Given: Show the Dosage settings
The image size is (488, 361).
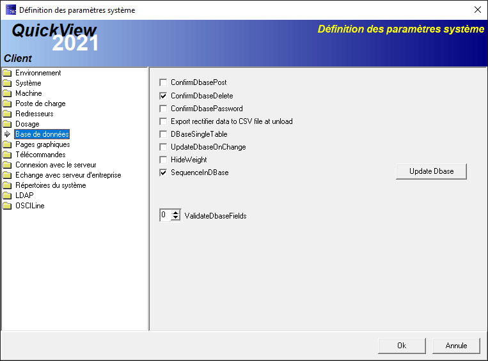Looking at the screenshot, I should 28,124.
